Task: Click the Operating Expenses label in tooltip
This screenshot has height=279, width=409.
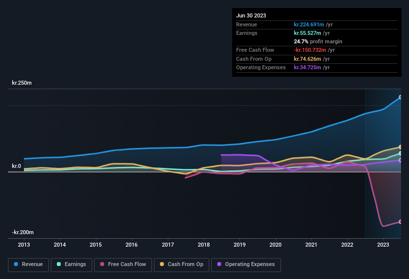Action: click(x=261, y=67)
